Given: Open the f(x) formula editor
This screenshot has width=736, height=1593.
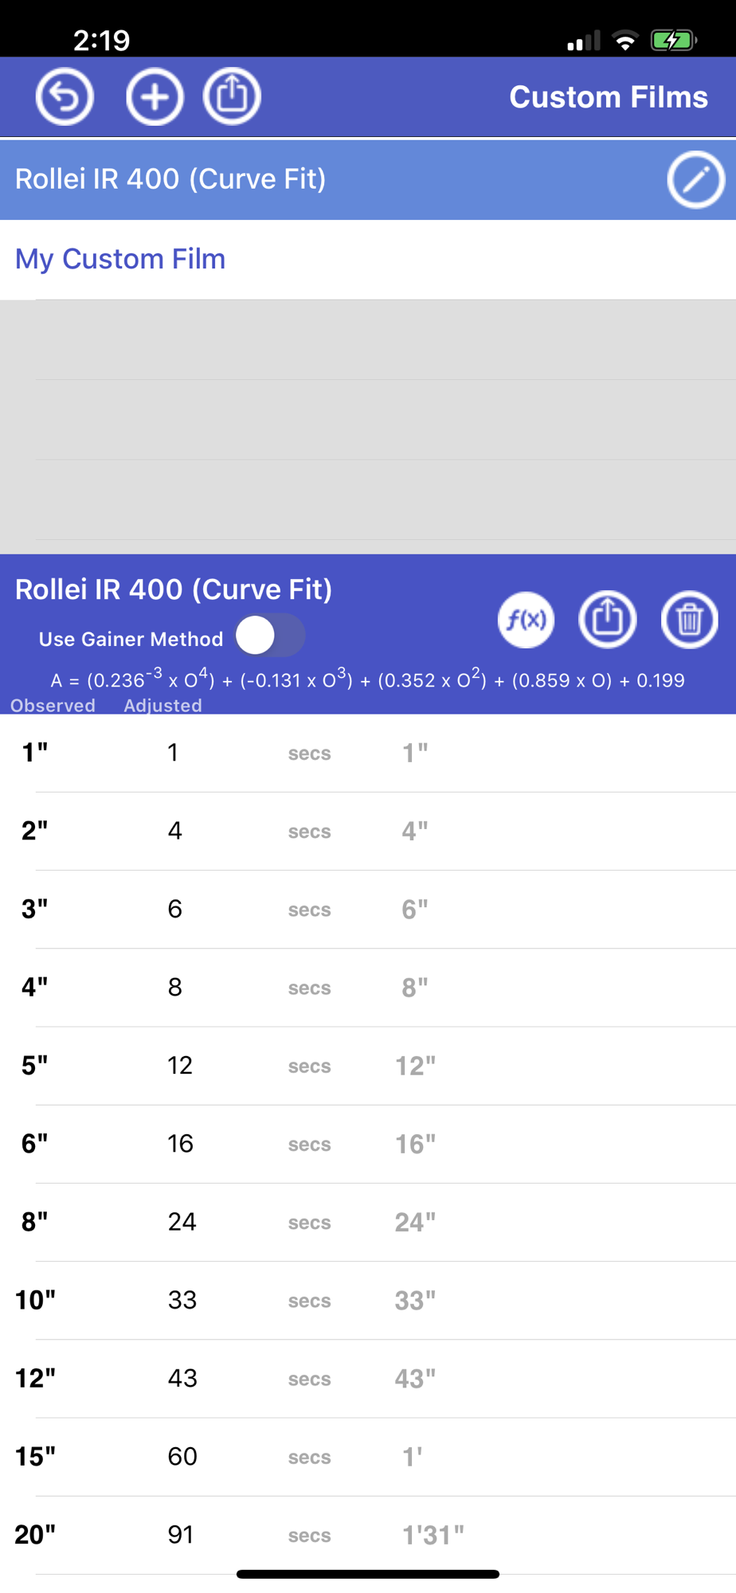Looking at the screenshot, I should pyautogui.click(x=527, y=619).
